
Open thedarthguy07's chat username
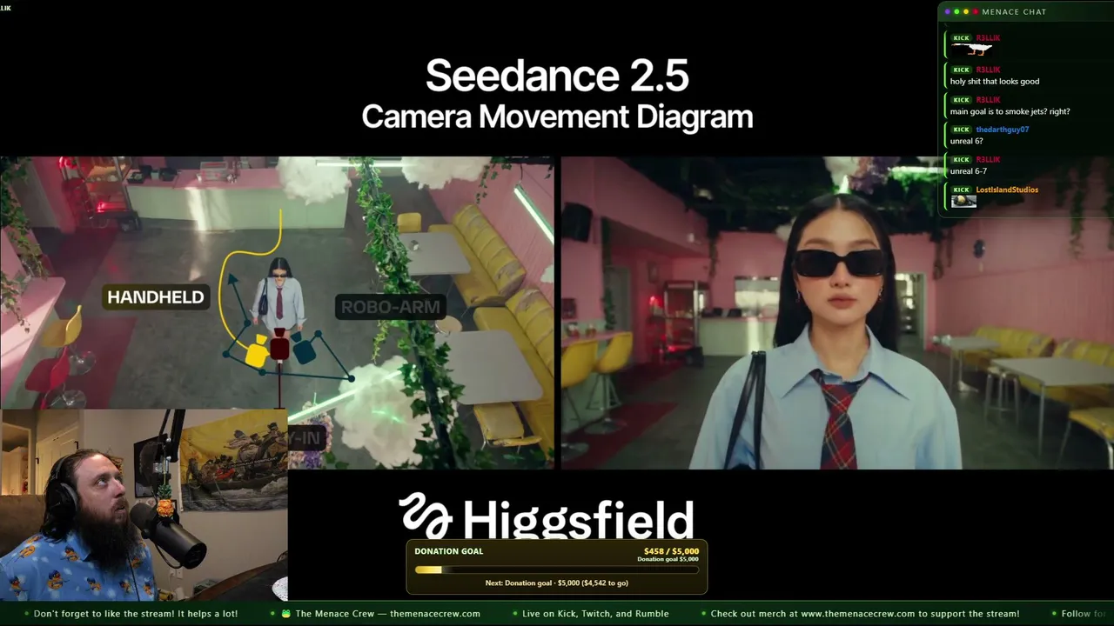point(1003,130)
